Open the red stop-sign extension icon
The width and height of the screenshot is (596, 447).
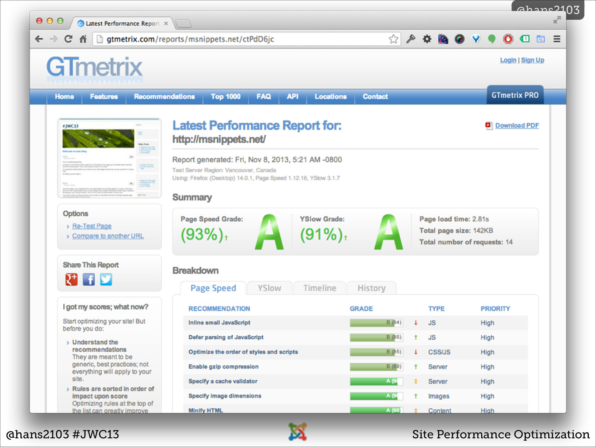click(508, 39)
